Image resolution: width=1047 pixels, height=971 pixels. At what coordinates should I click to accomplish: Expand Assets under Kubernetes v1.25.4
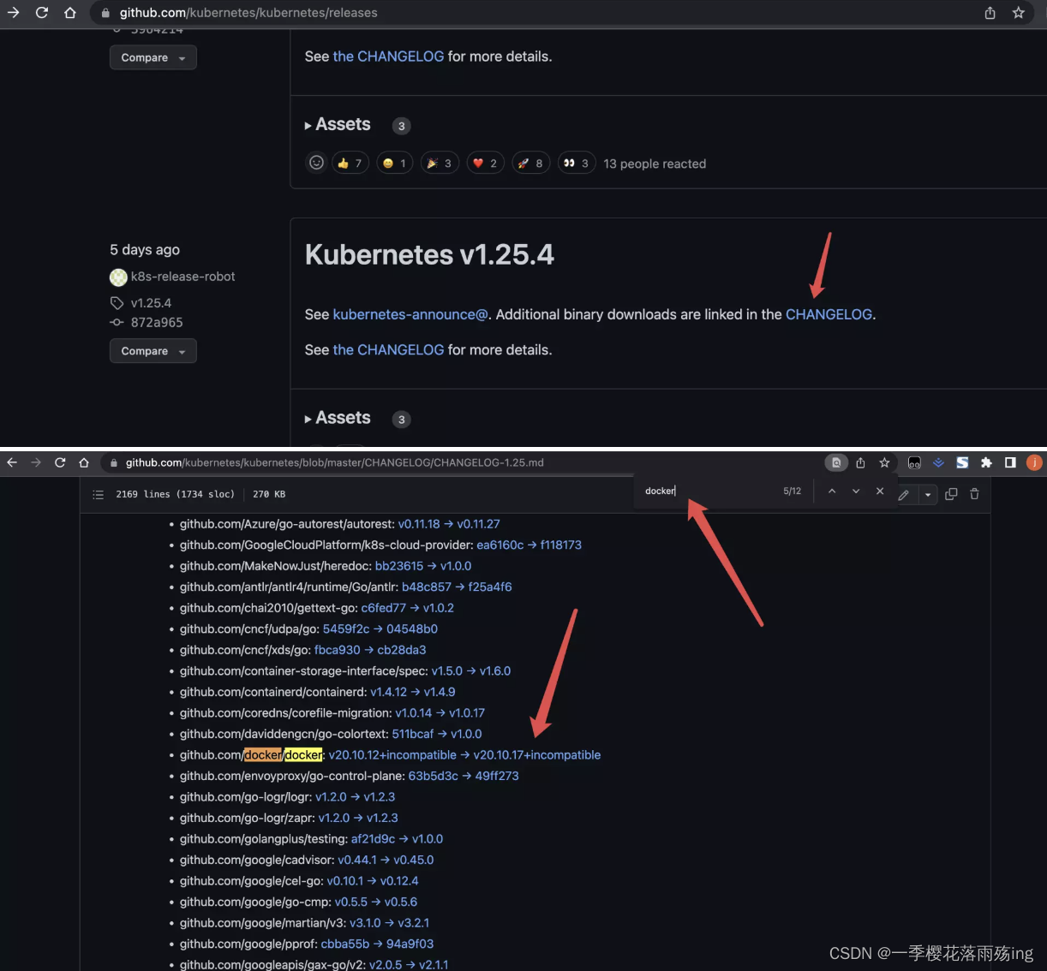click(338, 418)
